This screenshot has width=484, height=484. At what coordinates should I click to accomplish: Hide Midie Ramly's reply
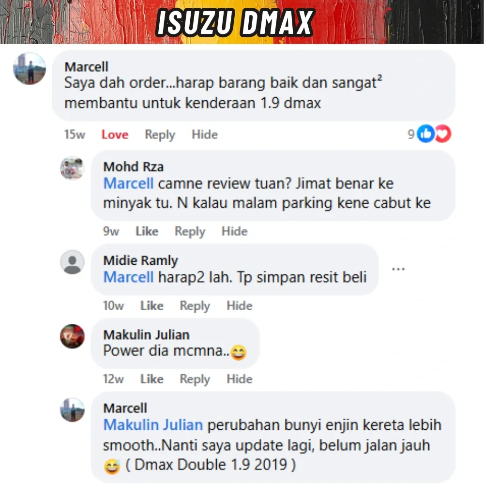[x=240, y=305]
